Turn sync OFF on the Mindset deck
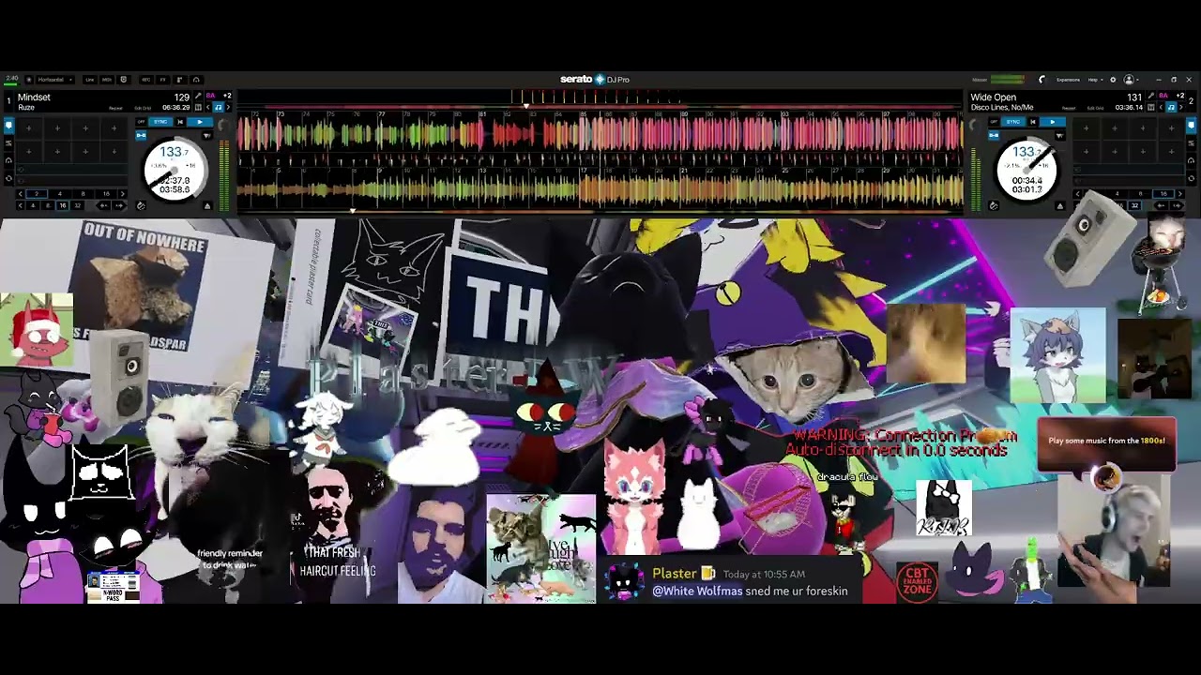 (x=142, y=122)
